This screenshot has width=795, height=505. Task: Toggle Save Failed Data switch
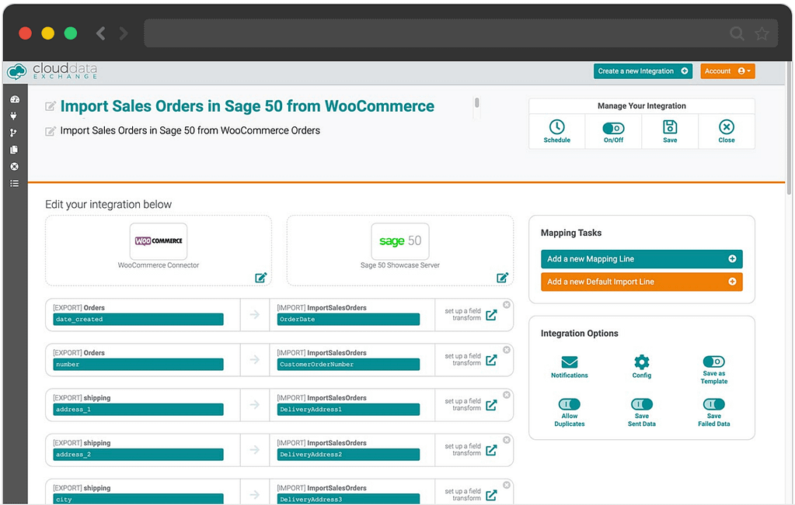713,404
